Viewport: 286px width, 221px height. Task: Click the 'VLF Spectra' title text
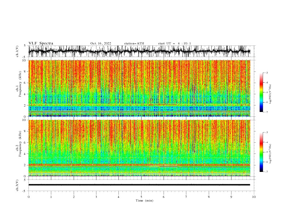(x=41, y=43)
